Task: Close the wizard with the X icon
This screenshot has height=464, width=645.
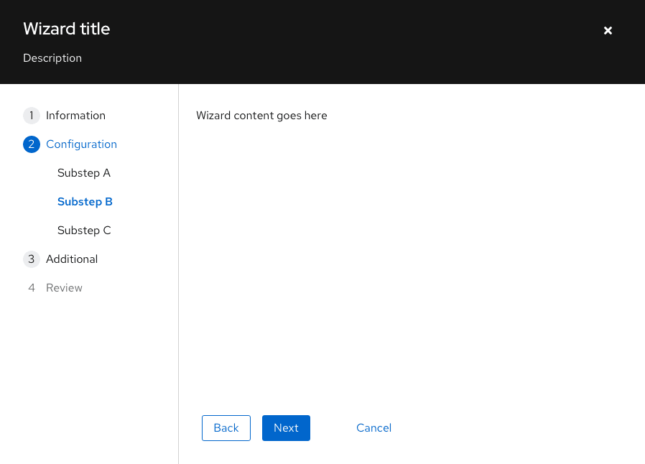Action: click(x=608, y=30)
